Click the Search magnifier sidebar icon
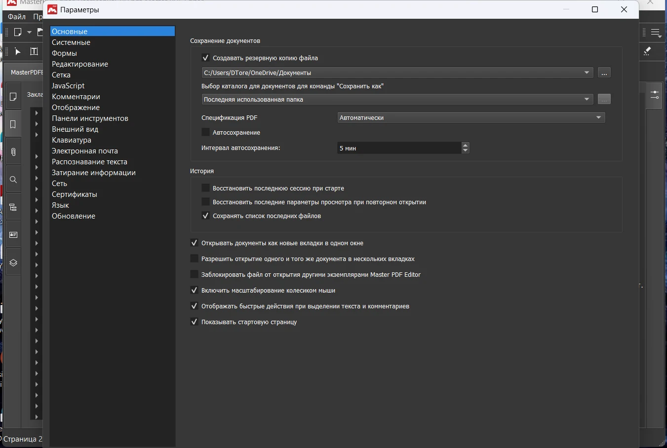 coord(13,180)
